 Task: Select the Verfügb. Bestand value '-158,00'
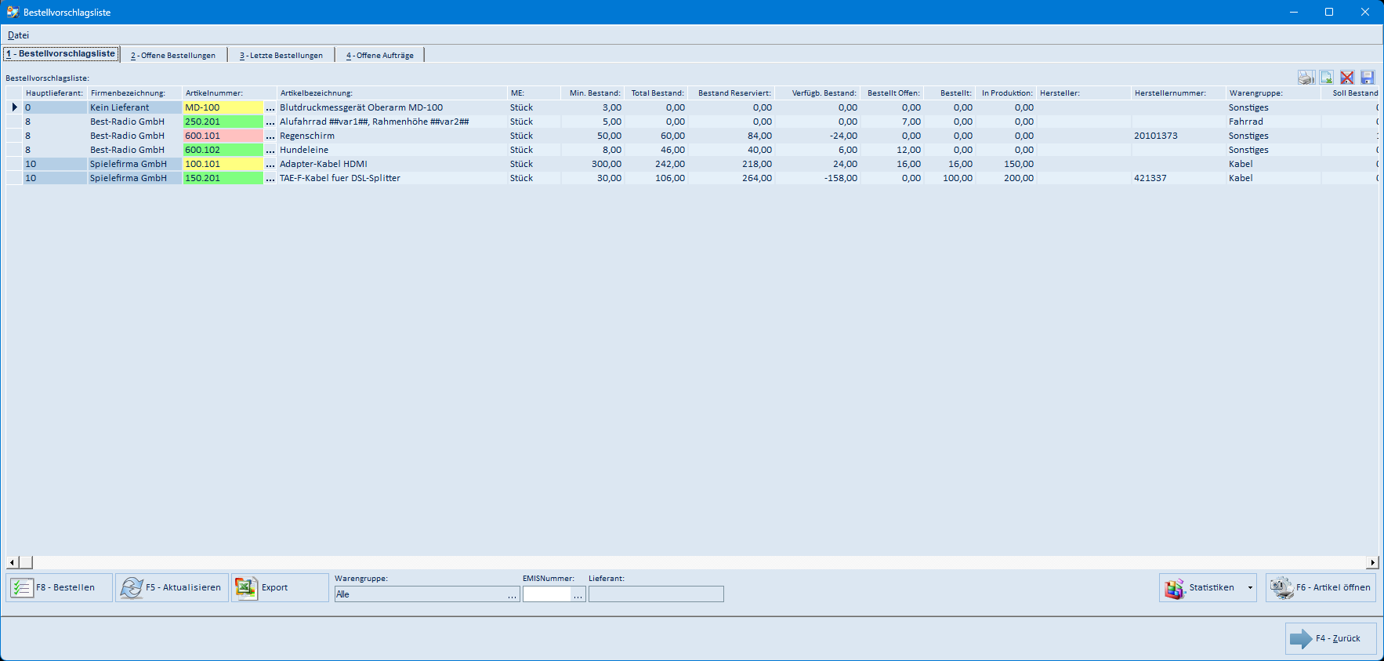tap(818, 178)
